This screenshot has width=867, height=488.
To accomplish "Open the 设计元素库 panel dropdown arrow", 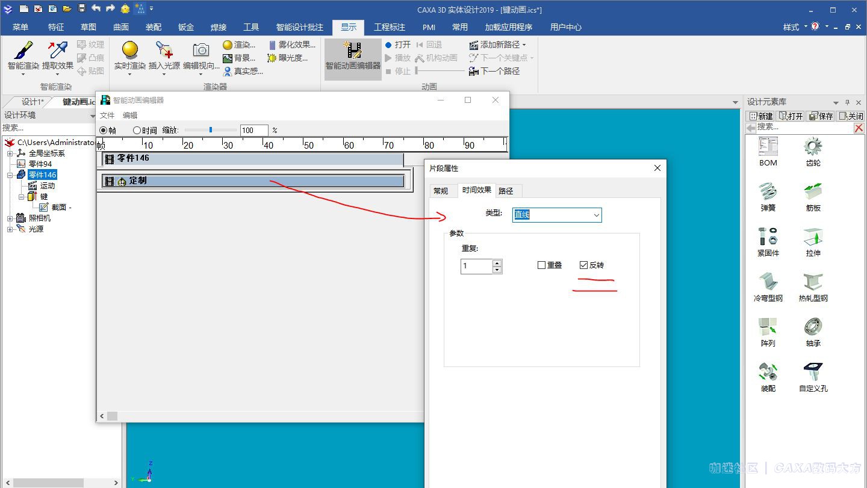I will pyautogui.click(x=836, y=102).
